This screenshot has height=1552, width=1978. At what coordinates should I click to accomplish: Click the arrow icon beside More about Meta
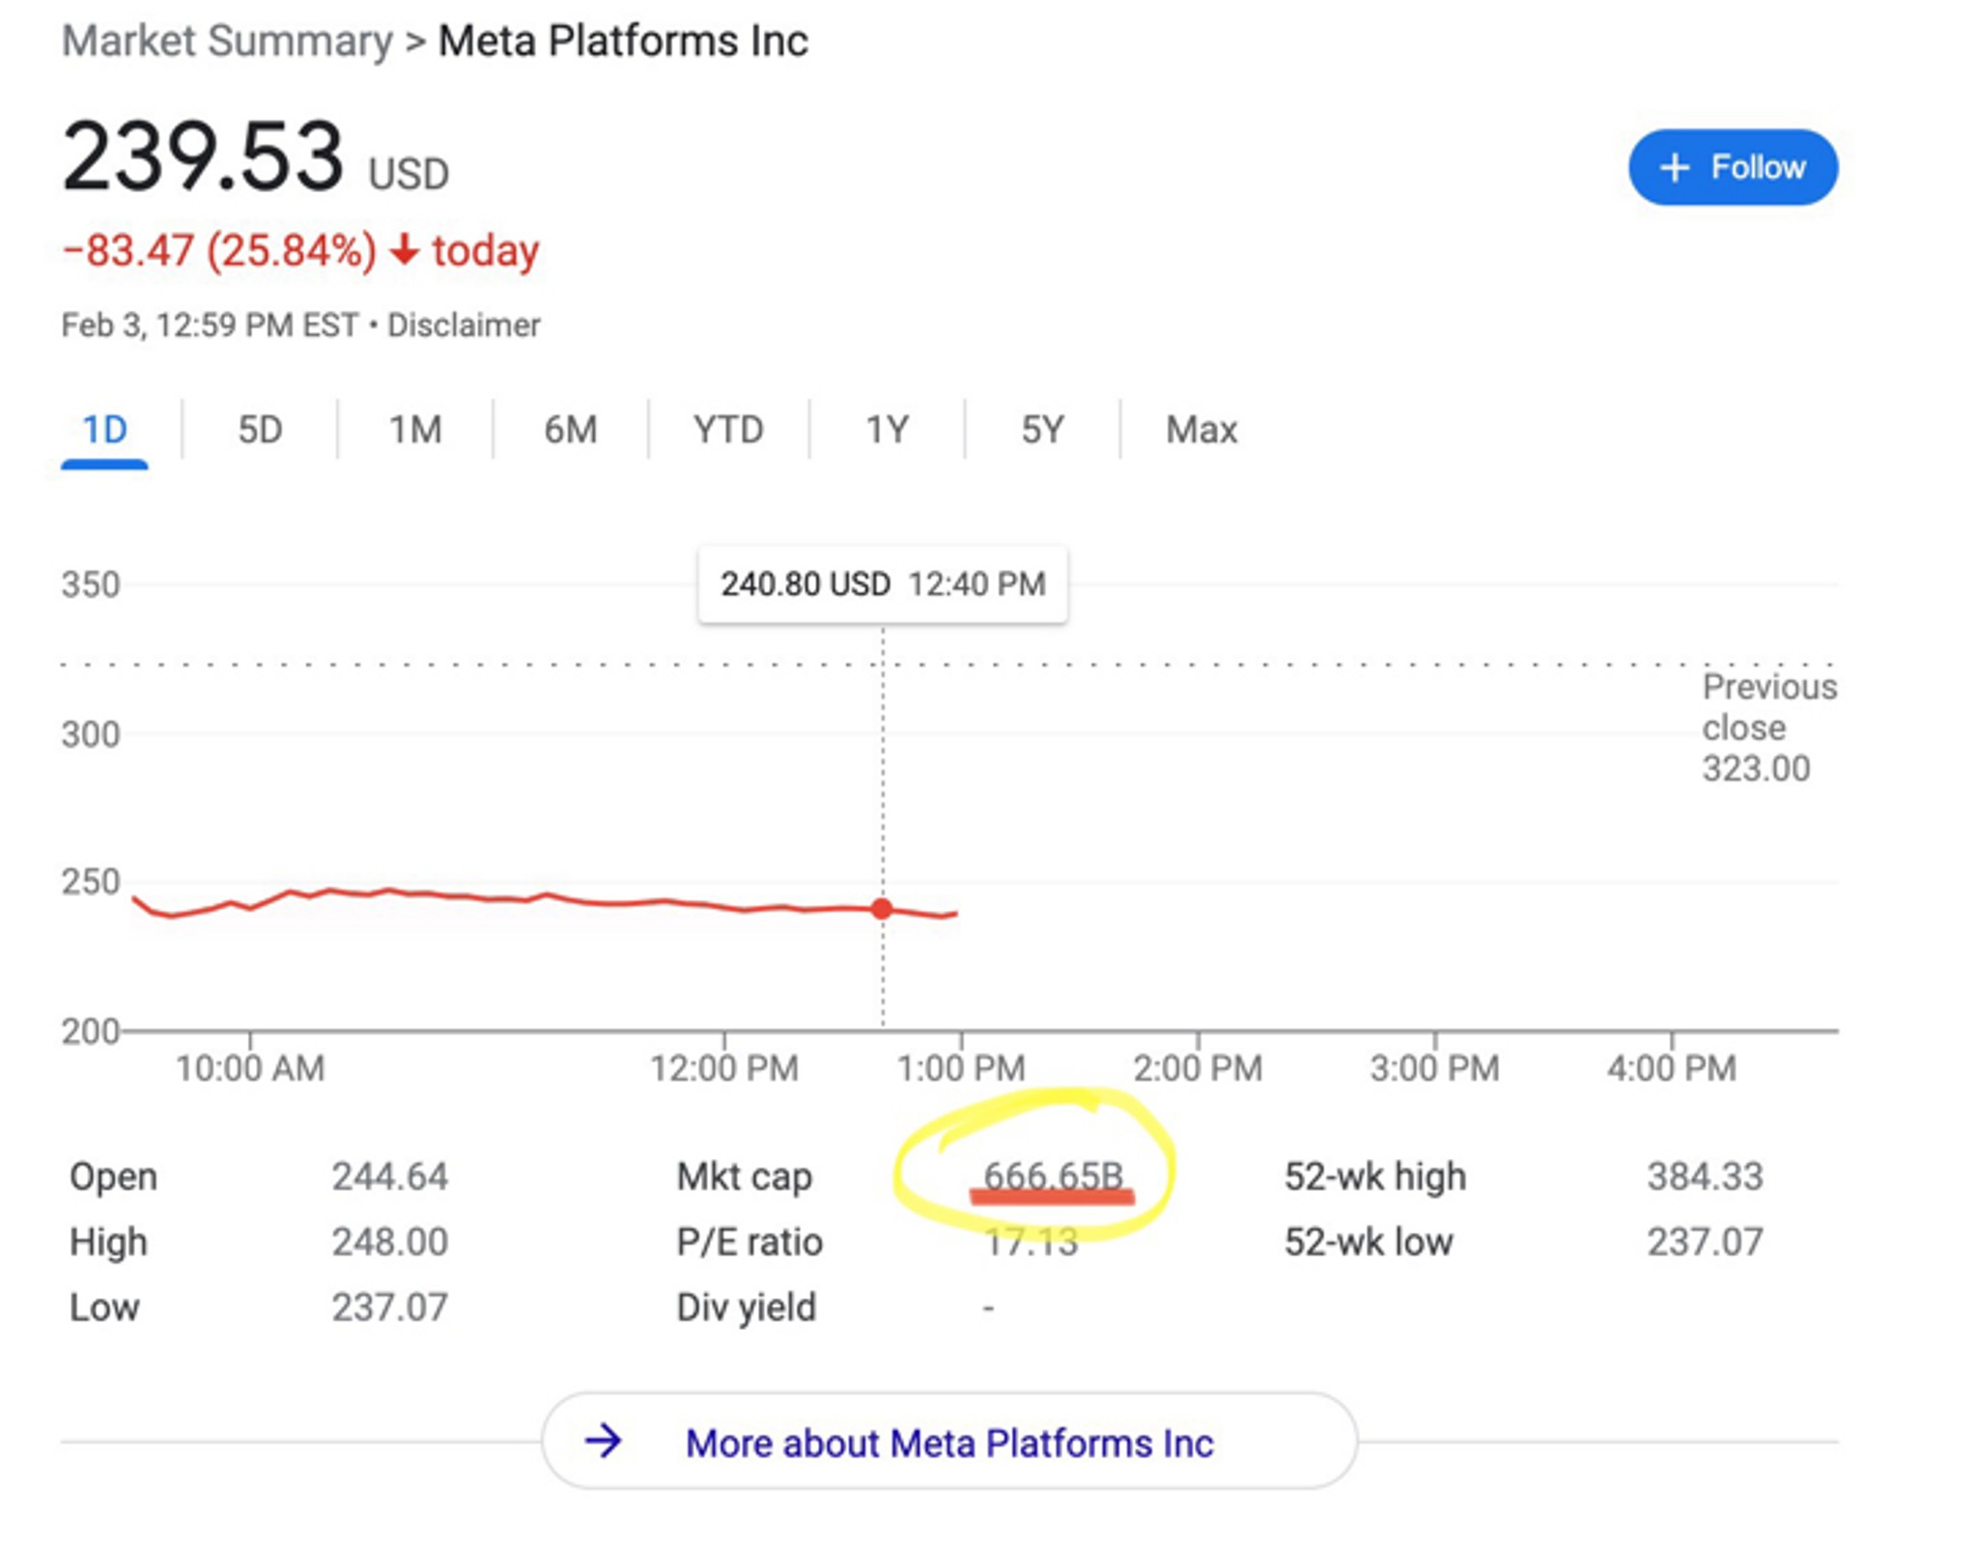click(x=604, y=1441)
